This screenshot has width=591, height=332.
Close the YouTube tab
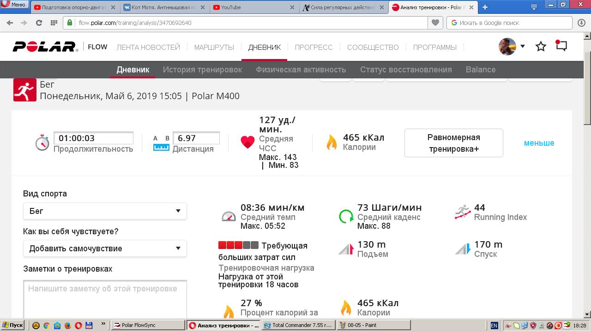click(292, 7)
